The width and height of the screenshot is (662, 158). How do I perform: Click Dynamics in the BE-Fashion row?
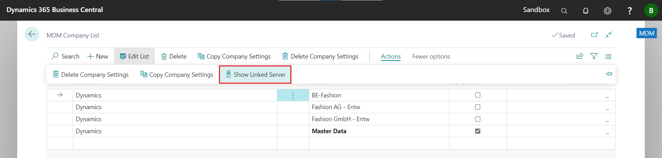[x=89, y=95]
